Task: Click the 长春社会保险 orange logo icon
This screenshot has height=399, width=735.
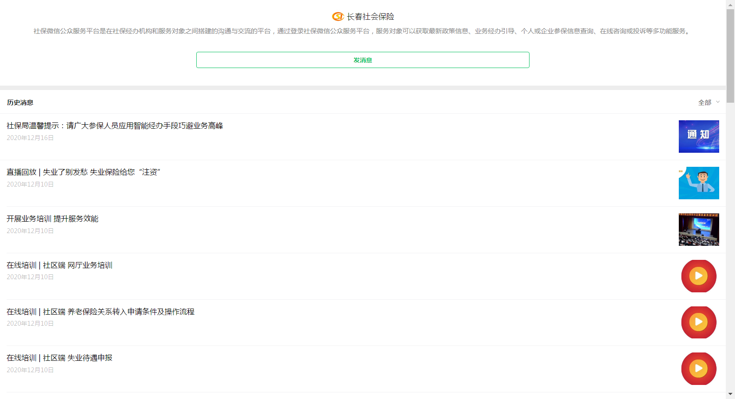Action: (338, 17)
